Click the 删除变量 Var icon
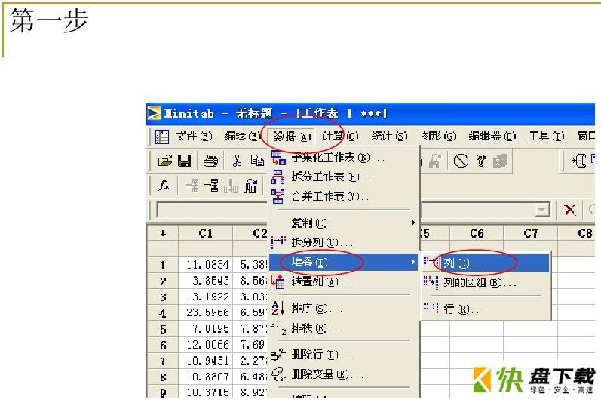This screenshot has height=403, width=601. (279, 374)
